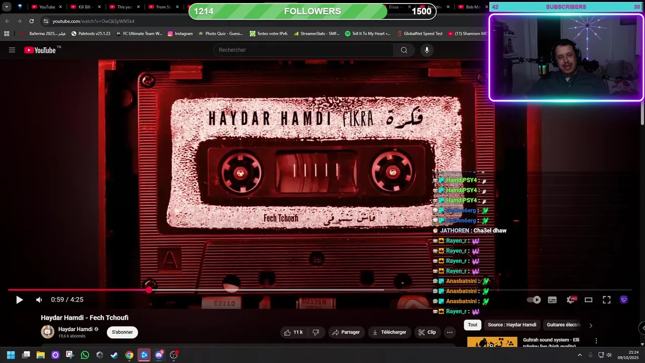Open the StreamerStats bookmark

tap(316, 34)
